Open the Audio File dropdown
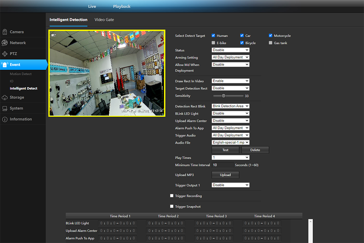 tap(230, 143)
